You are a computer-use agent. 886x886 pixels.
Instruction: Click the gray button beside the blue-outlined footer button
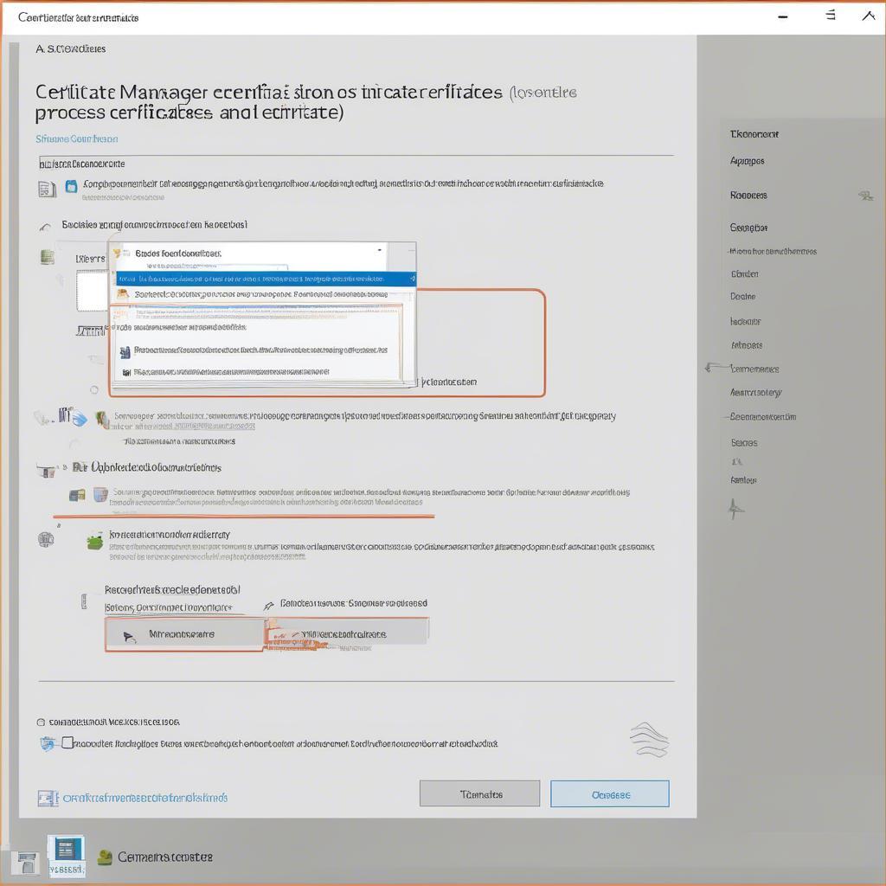(x=479, y=794)
